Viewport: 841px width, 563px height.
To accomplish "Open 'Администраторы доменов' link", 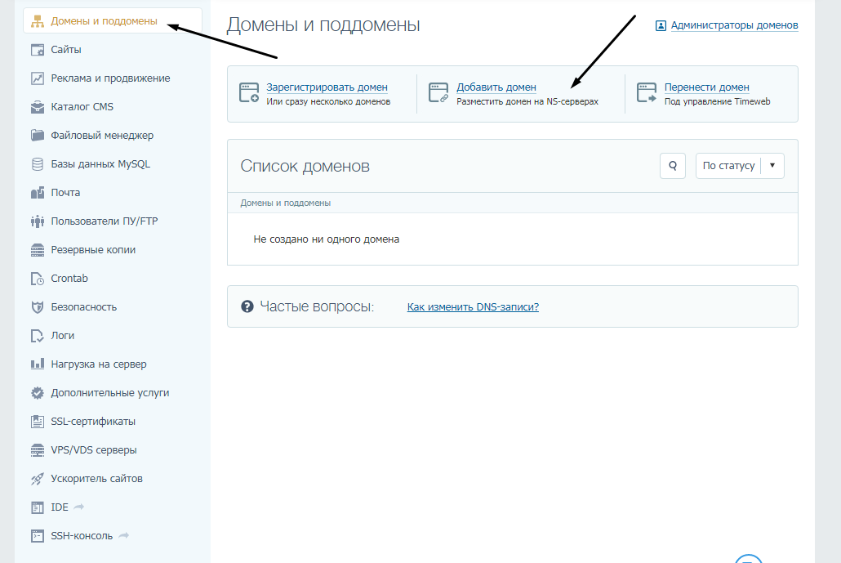I will pos(734,25).
